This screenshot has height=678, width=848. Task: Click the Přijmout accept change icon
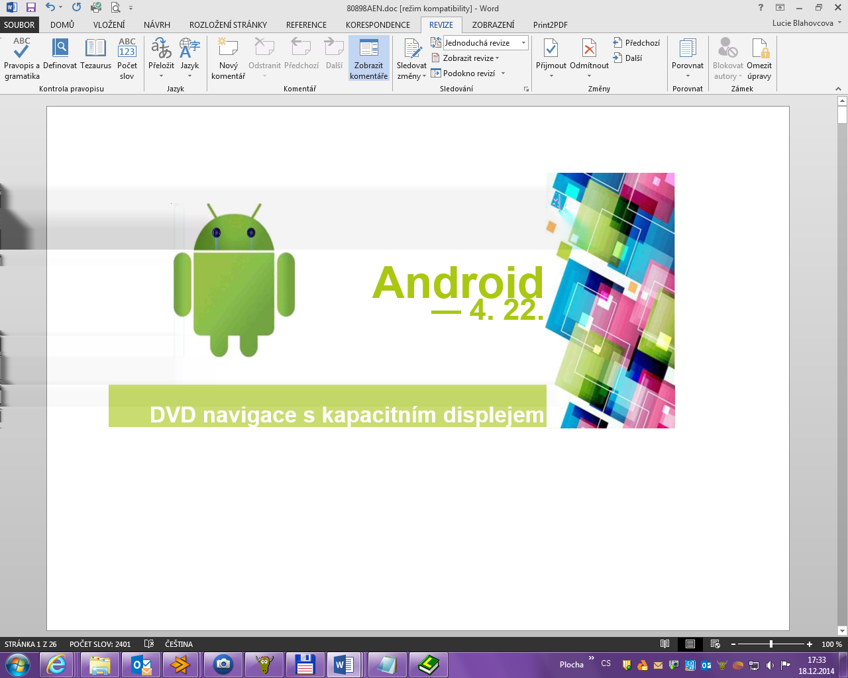pyautogui.click(x=551, y=48)
